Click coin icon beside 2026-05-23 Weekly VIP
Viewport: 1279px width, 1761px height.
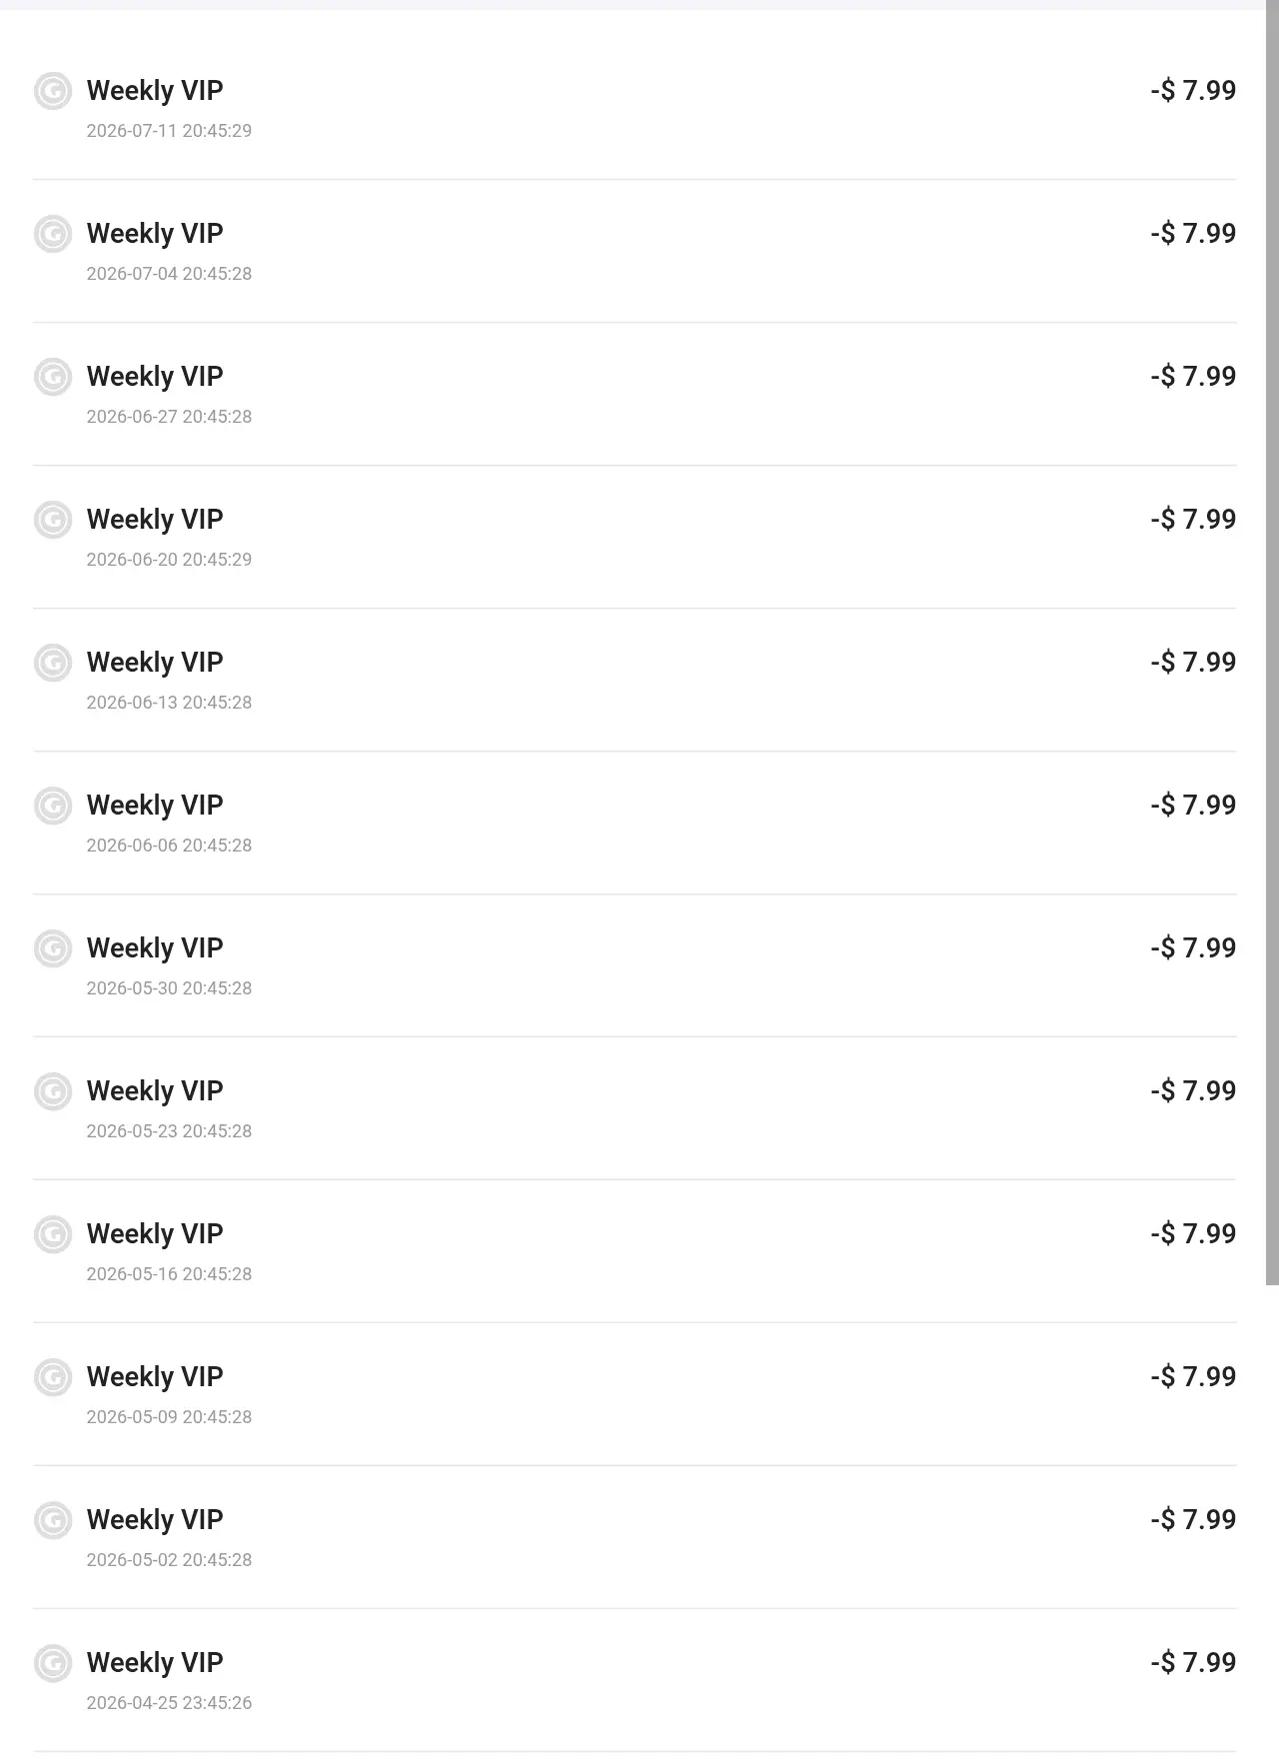tap(53, 1091)
